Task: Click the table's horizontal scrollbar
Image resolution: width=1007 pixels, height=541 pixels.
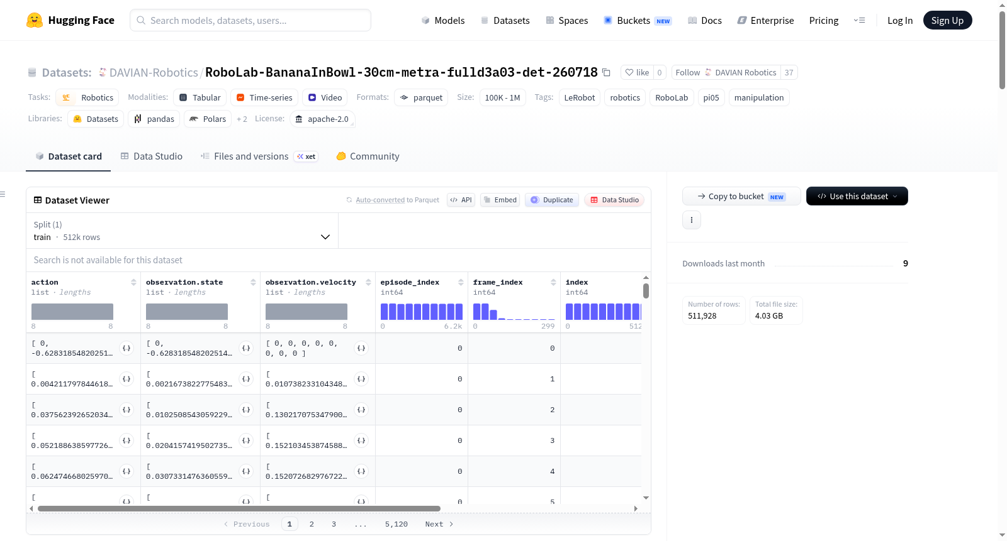Action: coord(239,508)
